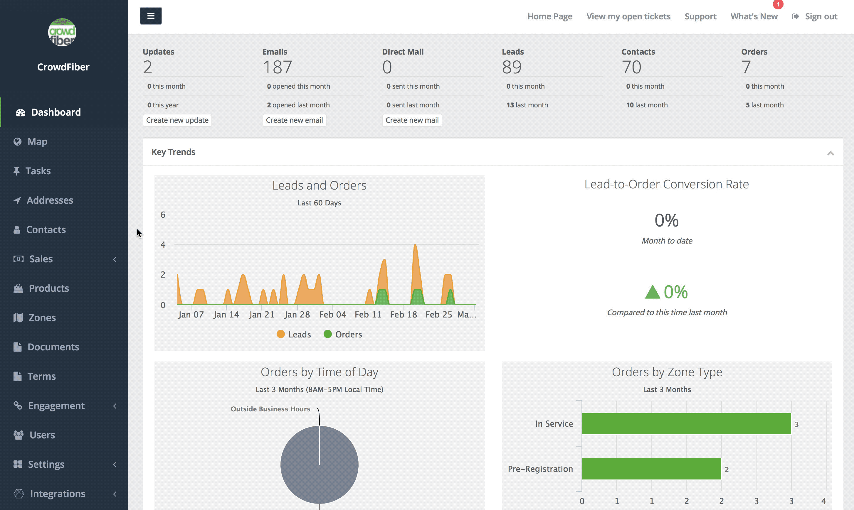Click the CrowdFiber logo avatar

[62, 32]
